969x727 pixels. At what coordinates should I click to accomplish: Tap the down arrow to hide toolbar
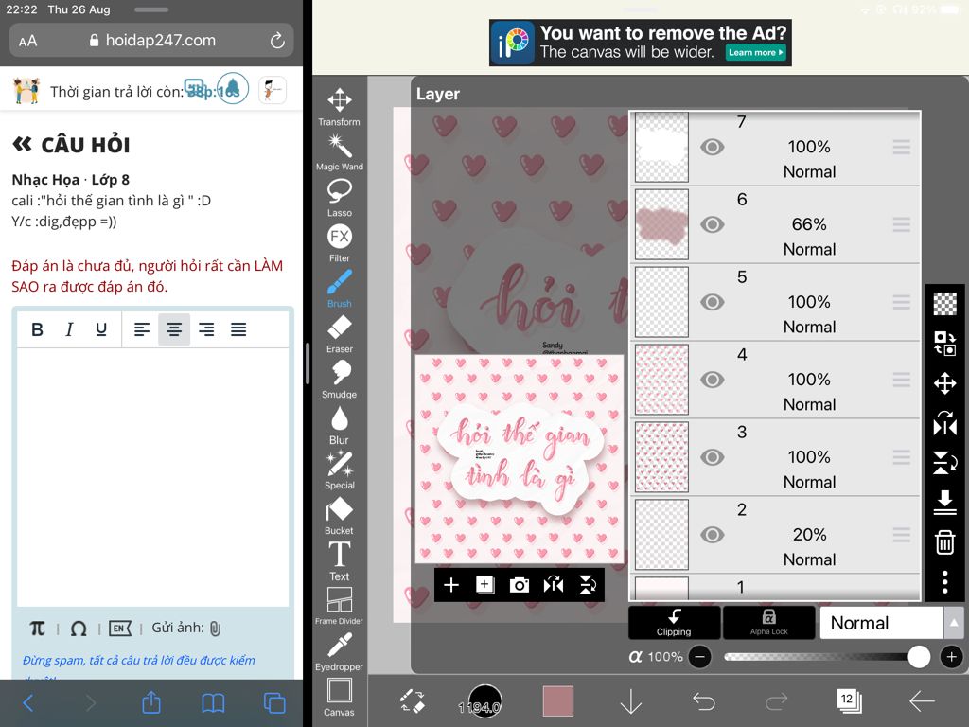pos(631,701)
